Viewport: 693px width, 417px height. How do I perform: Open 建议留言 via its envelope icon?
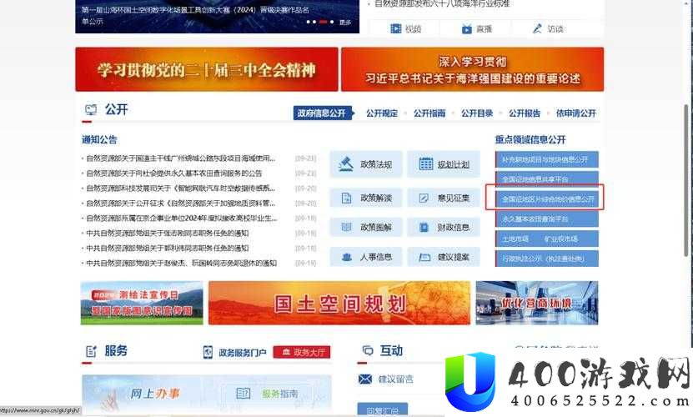point(365,379)
